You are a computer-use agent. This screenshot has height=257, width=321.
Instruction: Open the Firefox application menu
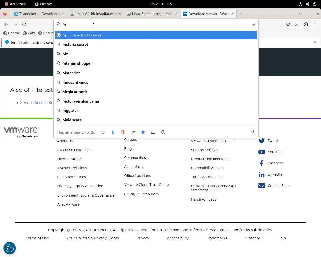[x=315, y=24]
